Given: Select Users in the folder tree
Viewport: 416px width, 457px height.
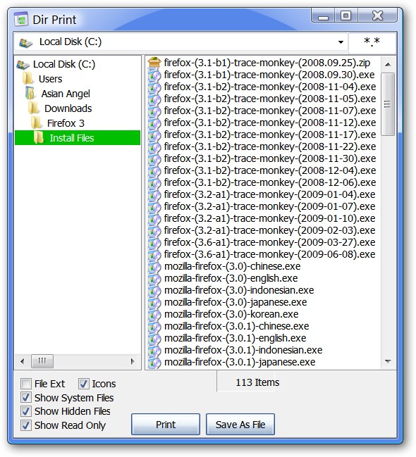Looking at the screenshot, I should coord(51,79).
